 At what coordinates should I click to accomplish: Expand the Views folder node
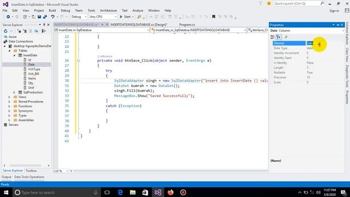tap(9, 97)
